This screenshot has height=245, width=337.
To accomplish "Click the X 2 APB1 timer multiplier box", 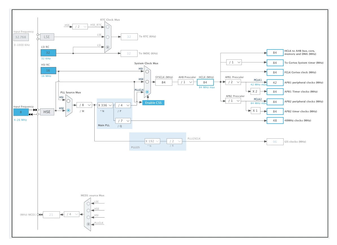I will click(x=255, y=91).
